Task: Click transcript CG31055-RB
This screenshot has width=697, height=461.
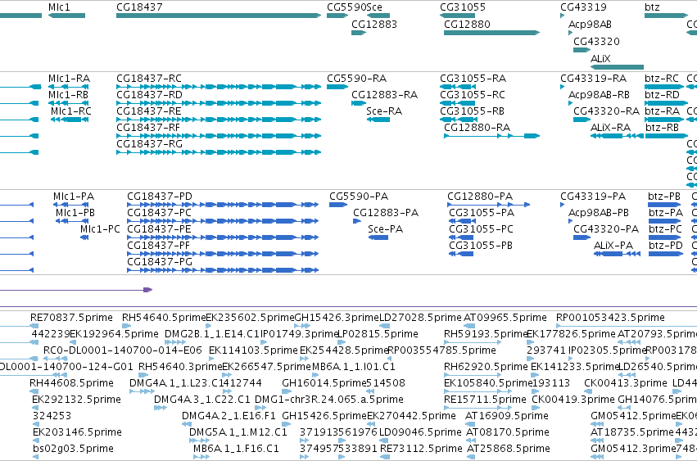Action: 472,111
